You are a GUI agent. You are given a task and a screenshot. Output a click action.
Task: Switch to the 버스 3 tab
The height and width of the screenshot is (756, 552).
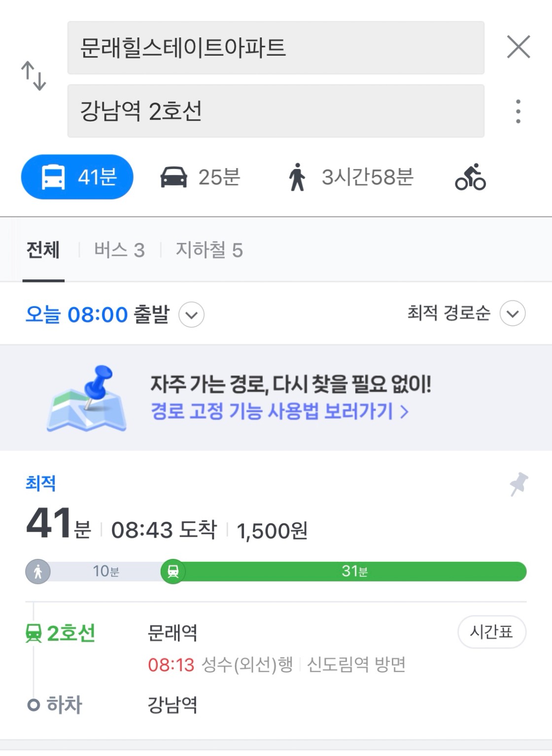[x=119, y=250]
